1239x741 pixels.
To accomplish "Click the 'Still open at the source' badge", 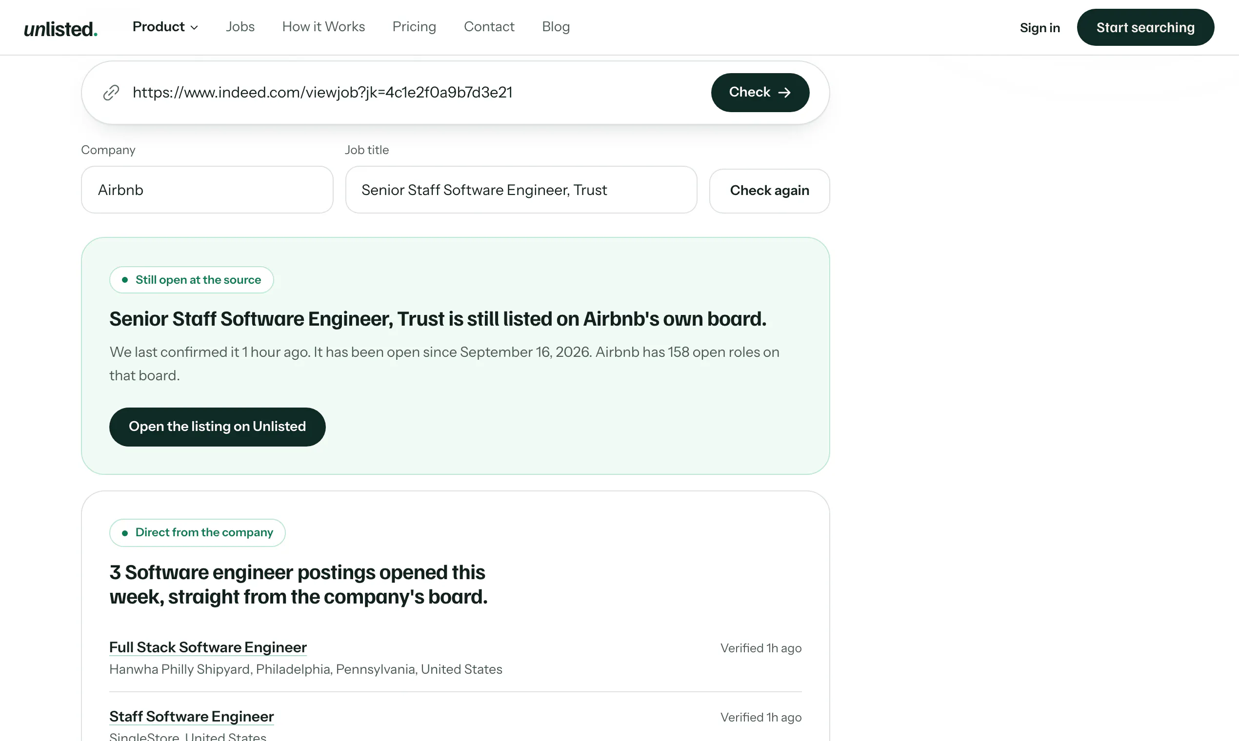I will [191, 280].
